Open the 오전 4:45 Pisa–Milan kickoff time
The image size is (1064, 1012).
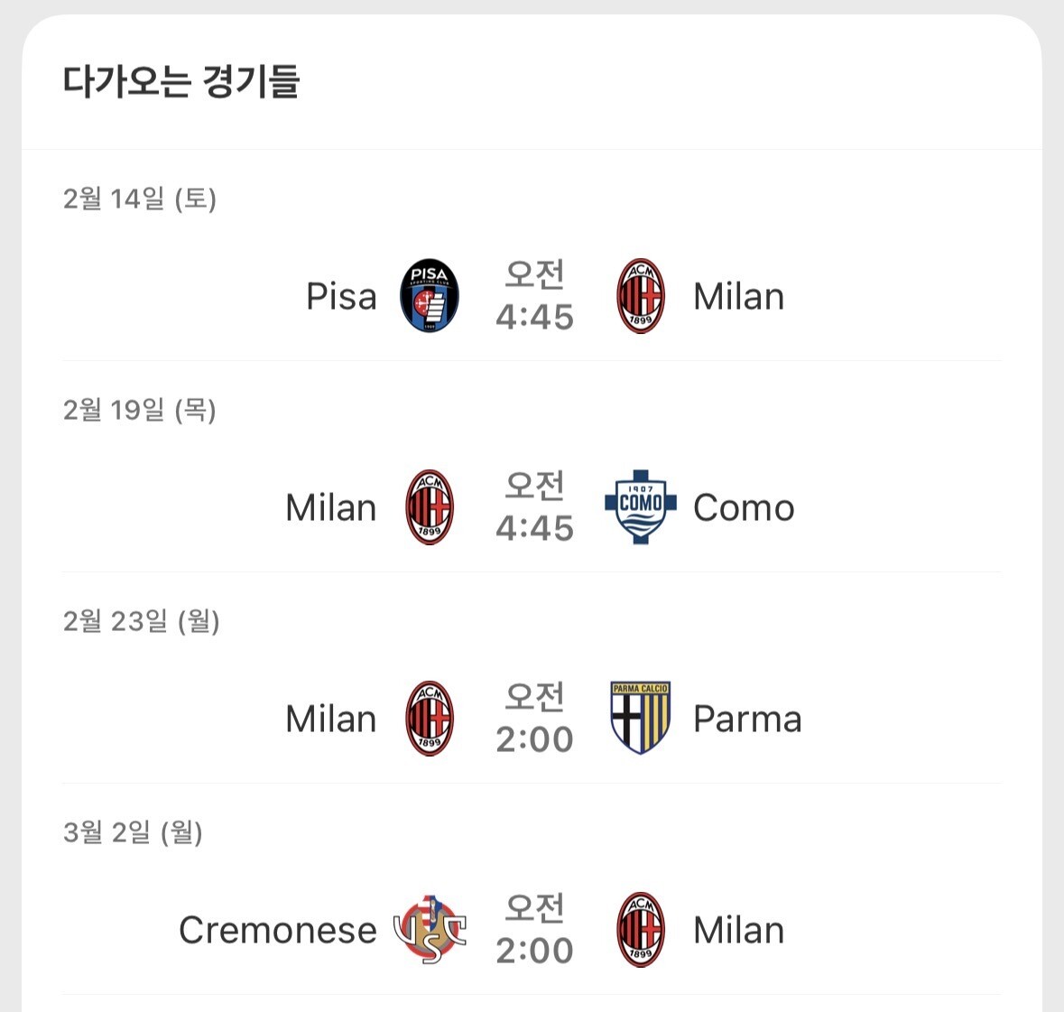(x=534, y=296)
